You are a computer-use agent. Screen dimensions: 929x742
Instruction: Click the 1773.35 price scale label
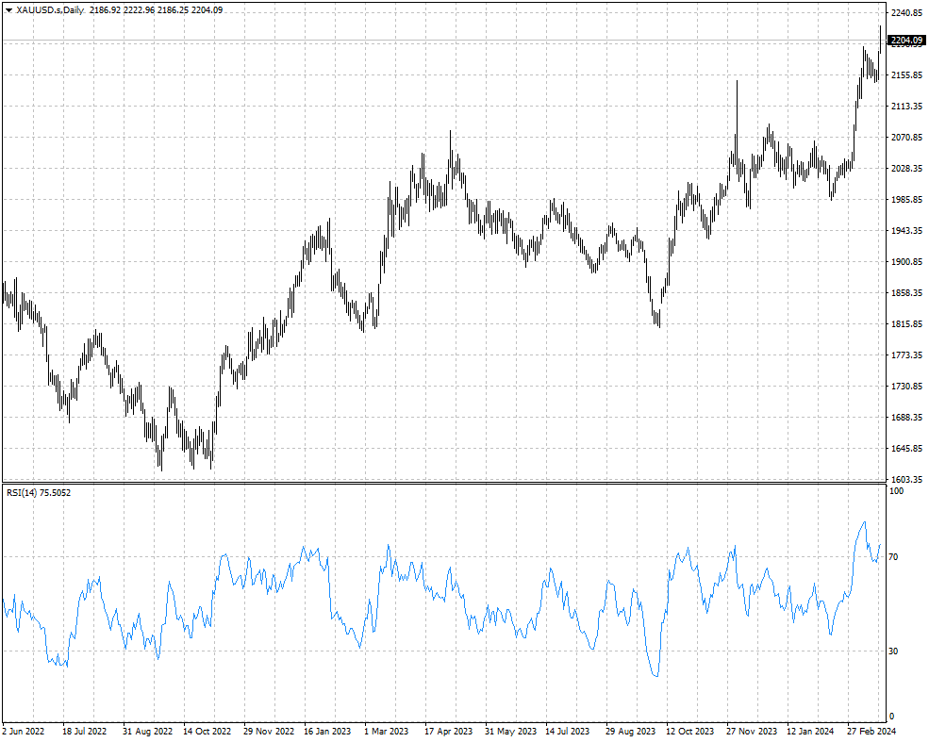905,355
